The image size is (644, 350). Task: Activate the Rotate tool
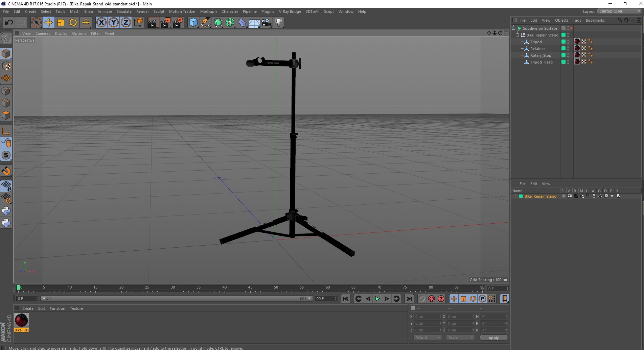click(x=73, y=23)
